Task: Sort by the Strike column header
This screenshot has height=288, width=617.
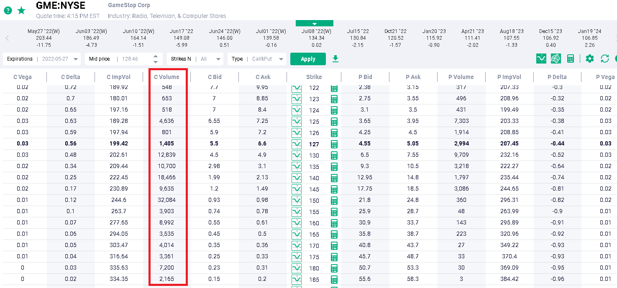Action: [314, 77]
